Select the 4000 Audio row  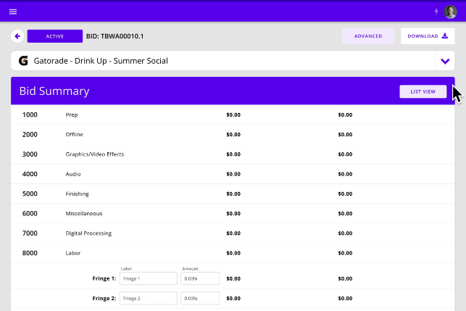click(72, 174)
